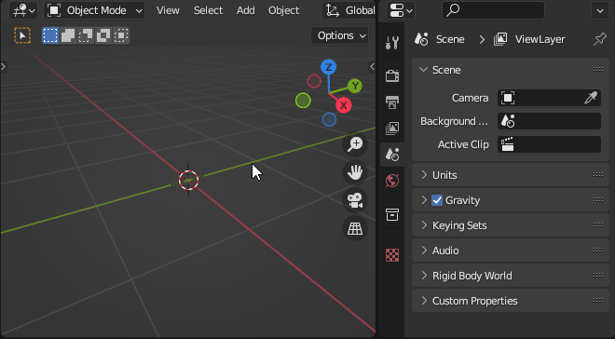Open the Properties options dropdown arrow
Image resolution: width=615 pixels, height=339 pixels.
(x=600, y=10)
